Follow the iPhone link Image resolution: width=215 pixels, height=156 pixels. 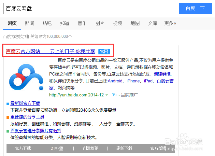pyautogui.click(x=133, y=81)
